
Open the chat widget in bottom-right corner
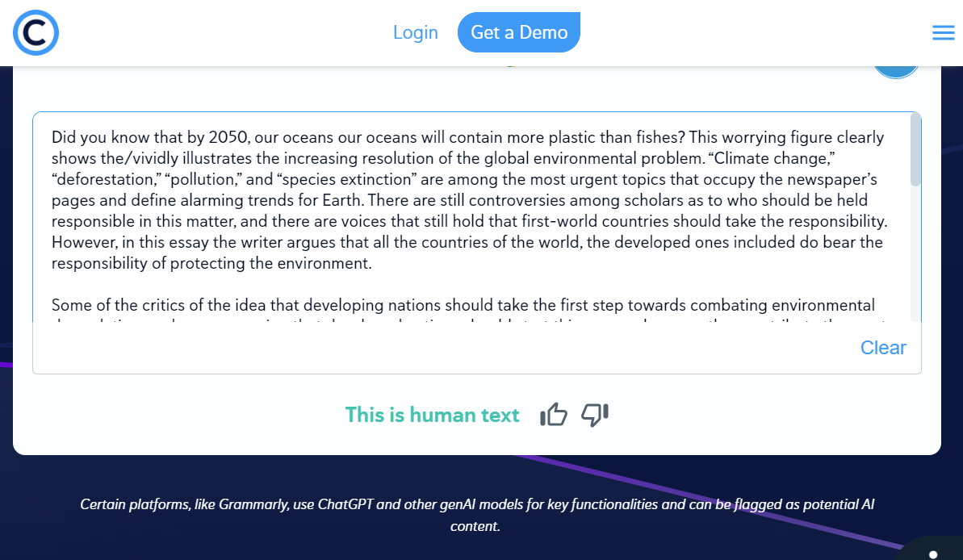pos(933,552)
